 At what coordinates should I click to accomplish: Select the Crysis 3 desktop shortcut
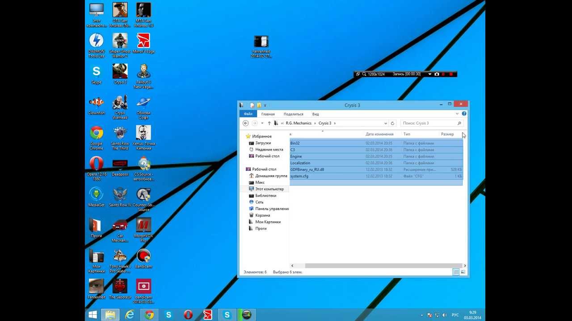click(120, 74)
